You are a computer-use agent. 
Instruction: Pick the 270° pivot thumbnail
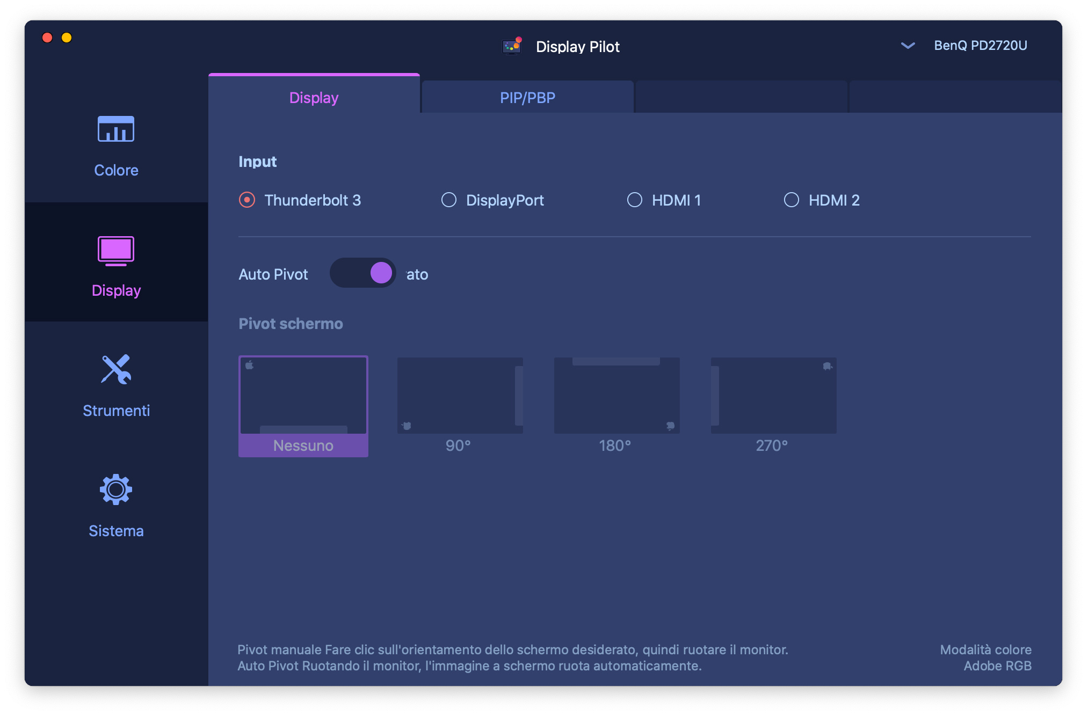(x=773, y=396)
